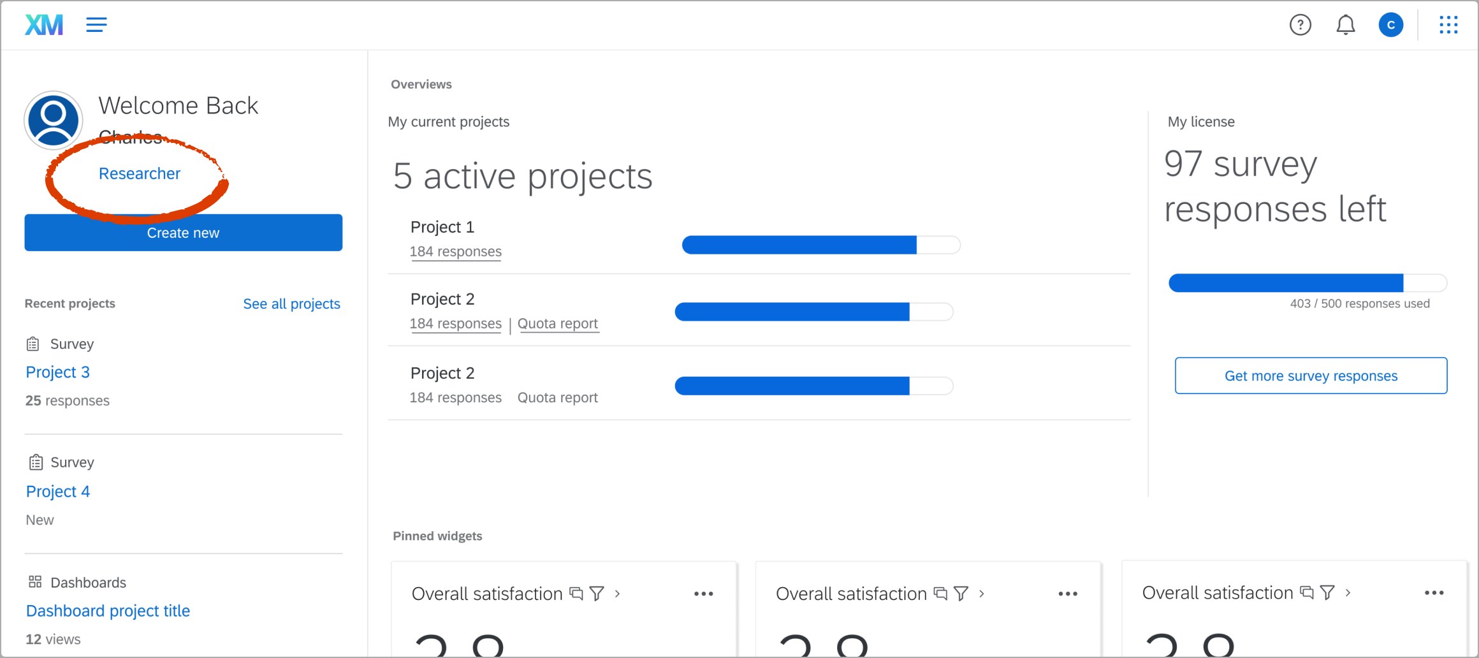The height and width of the screenshot is (658, 1479).
Task: Click Get more survey responses button
Action: [x=1311, y=376]
